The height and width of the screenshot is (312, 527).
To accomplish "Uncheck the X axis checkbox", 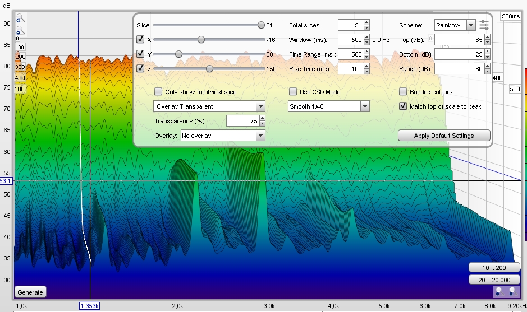I will coord(140,39).
